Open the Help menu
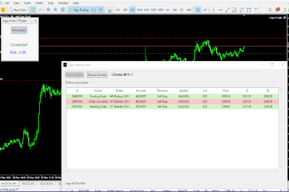Viewport: 289px width, 192px height. pos(76,3)
